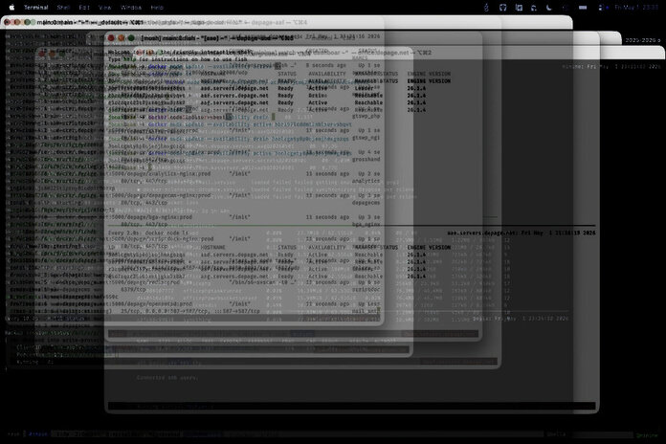Open the Window menu
The width and height of the screenshot is (666, 444).
[x=131, y=8]
